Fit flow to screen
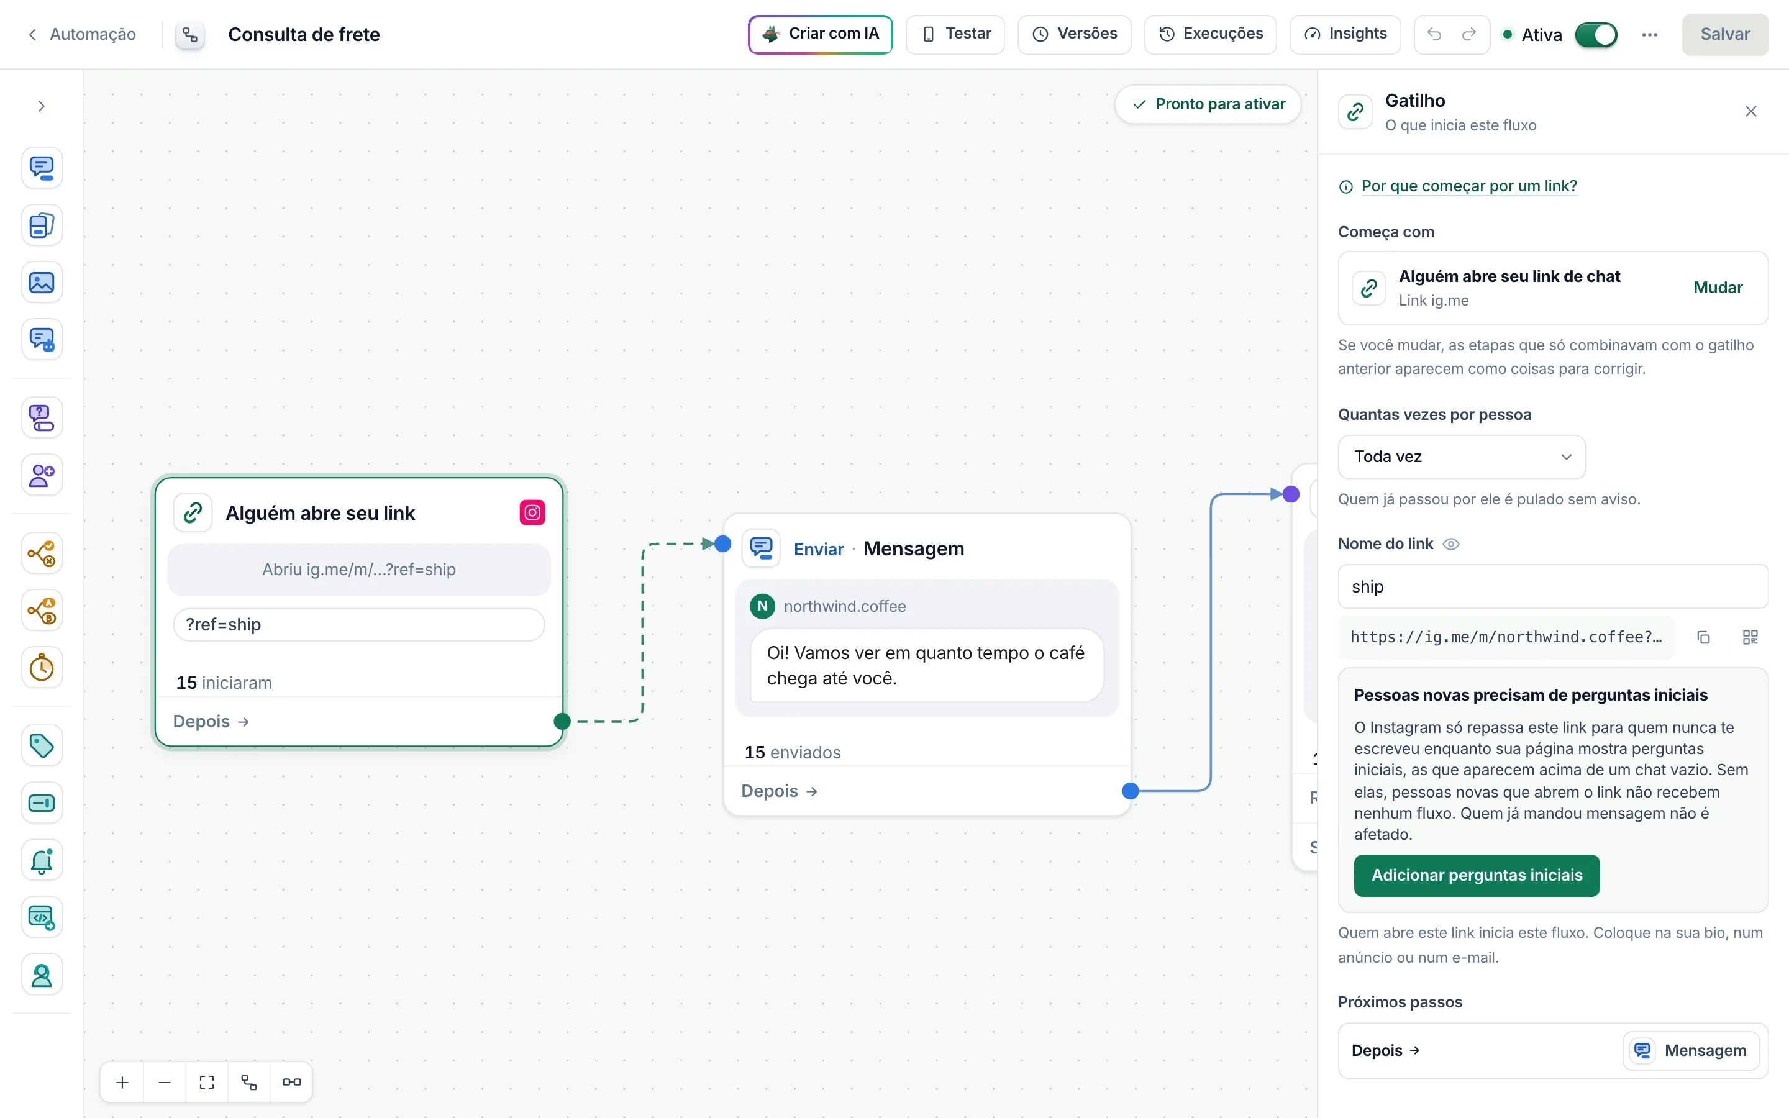1789x1118 pixels. click(x=207, y=1083)
